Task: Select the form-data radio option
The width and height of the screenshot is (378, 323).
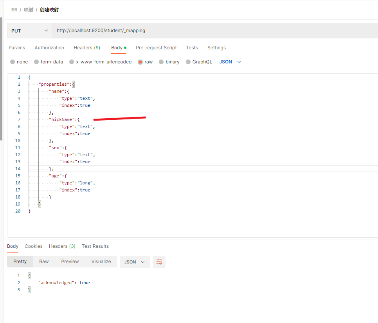Action: pyautogui.click(x=36, y=62)
